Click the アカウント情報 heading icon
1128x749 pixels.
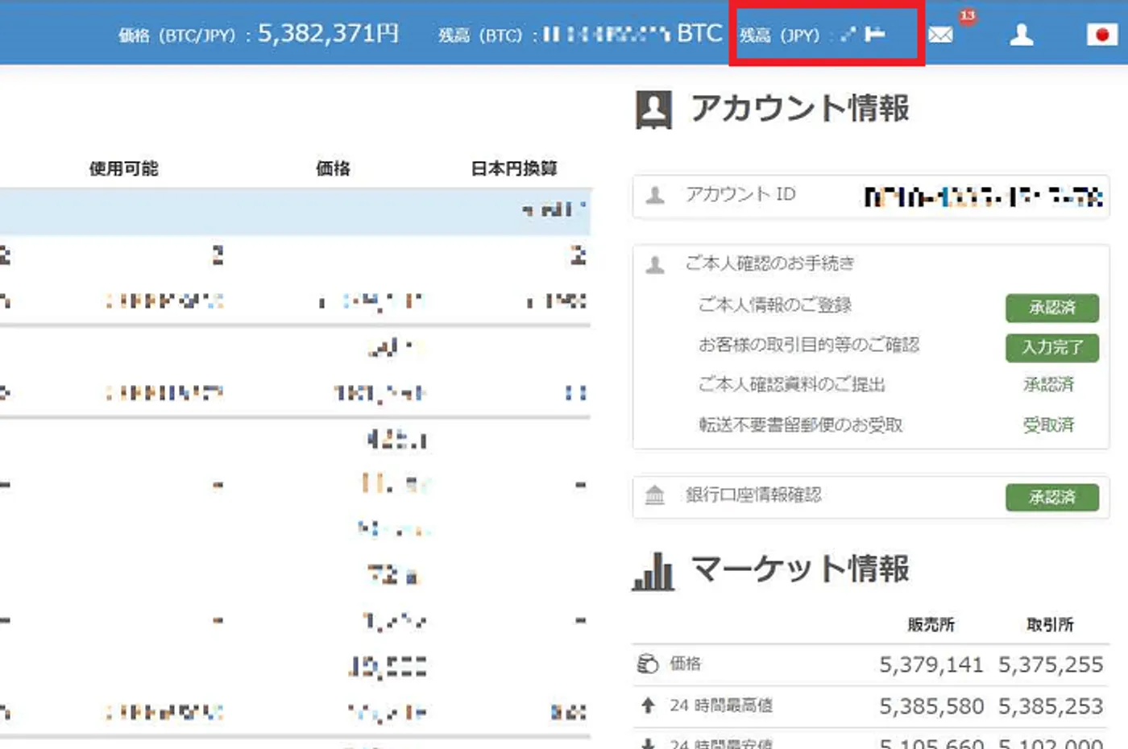pyautogui.click(x=653, y=110)
